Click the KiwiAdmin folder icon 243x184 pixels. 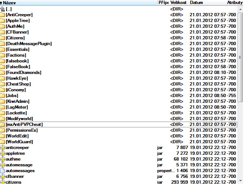[x=3, y=101]
